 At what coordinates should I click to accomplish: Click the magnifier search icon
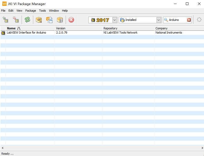pyautogui.click(x=166, y=20)
